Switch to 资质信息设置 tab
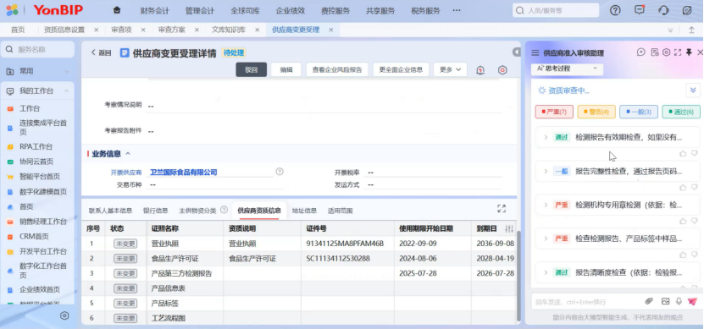 [64, 30]
